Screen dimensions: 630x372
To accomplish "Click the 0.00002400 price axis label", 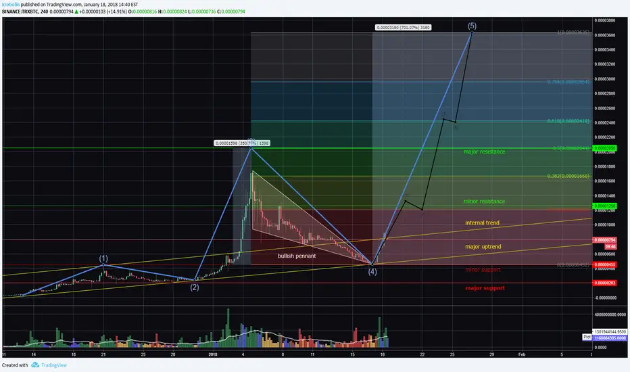I will click(605, 122).
